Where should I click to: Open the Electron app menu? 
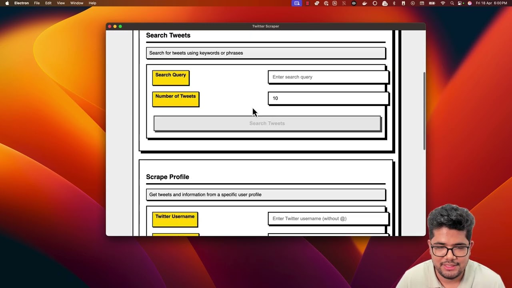coord(22,3)
